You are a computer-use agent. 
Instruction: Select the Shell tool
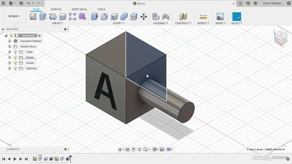114,16
